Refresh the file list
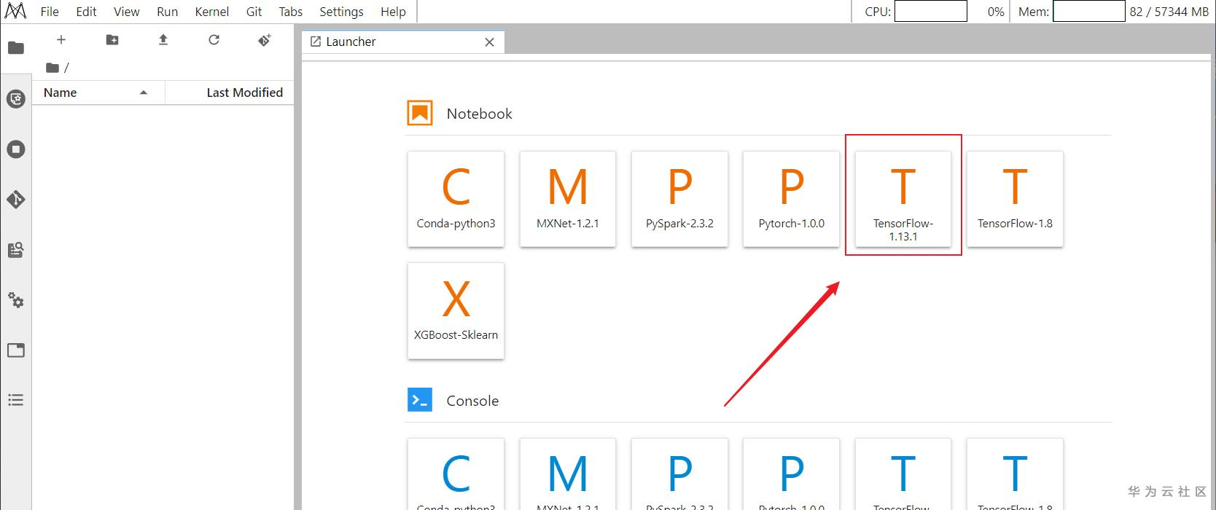The image size is (1216, 510). pos(214,40)
